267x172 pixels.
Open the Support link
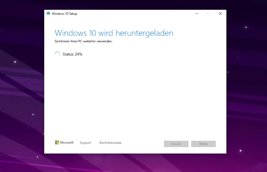coord(86,143)
